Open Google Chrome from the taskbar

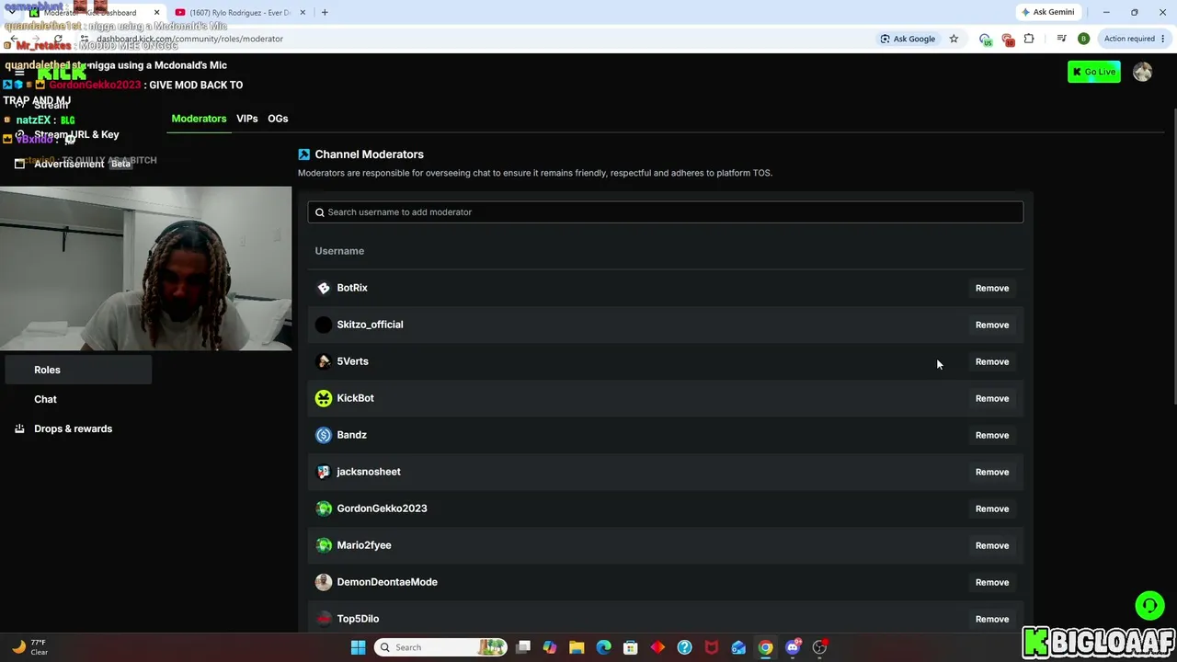tap(765, 647)
